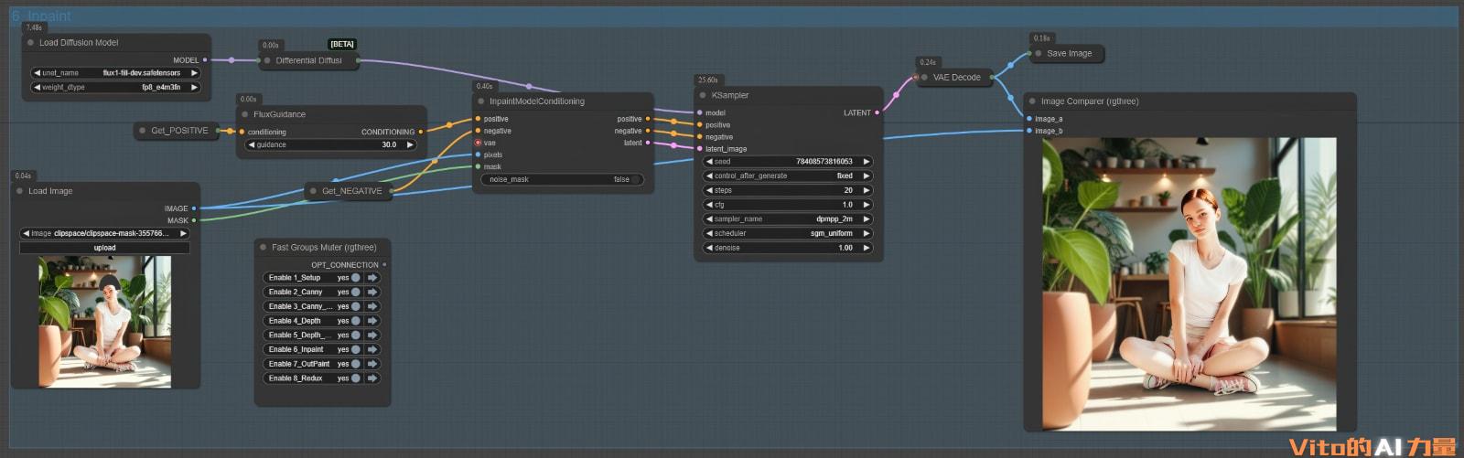Viewport: 1464px width, 458px height.
Task: Increase guidance value with right arrow
Action: (x=410, y=144)
